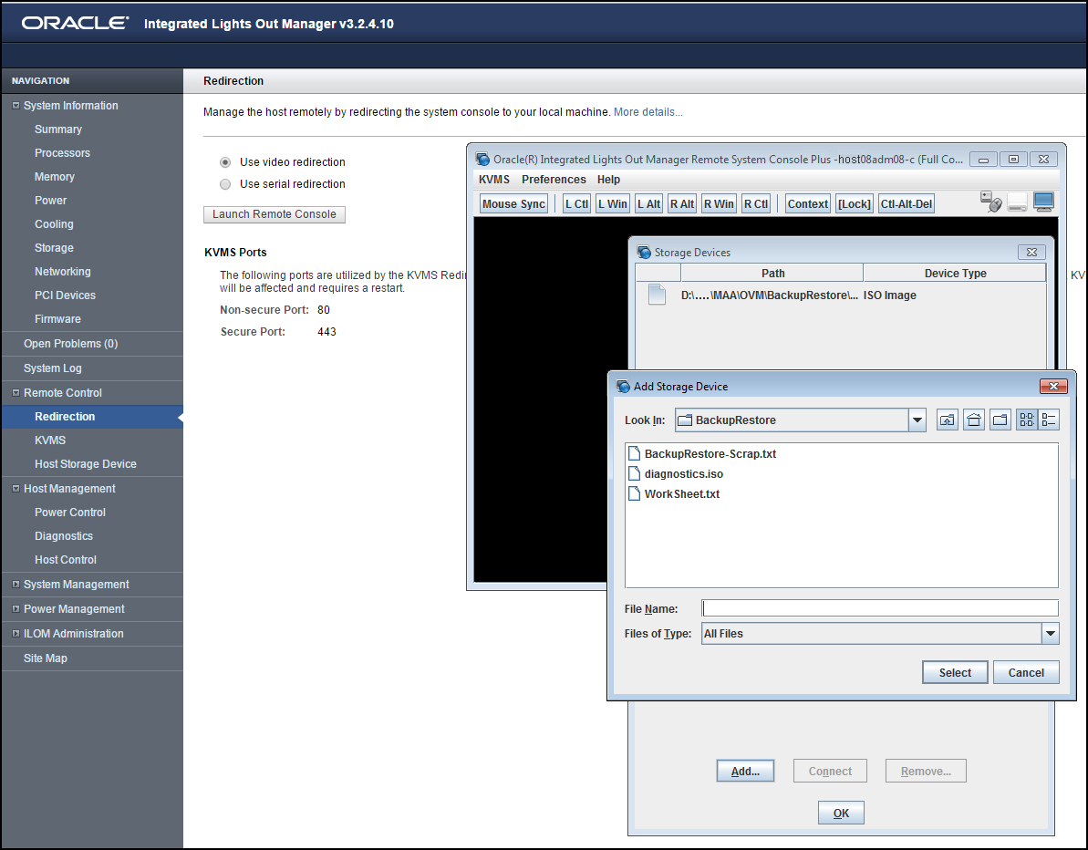Click the monitor icon in Remote Console toolbar
1088x850 pixels.
click(x=1042, y=202)
